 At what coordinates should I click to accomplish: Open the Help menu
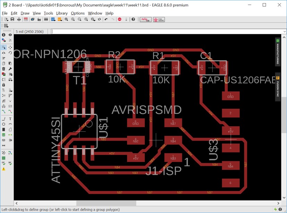109,13
